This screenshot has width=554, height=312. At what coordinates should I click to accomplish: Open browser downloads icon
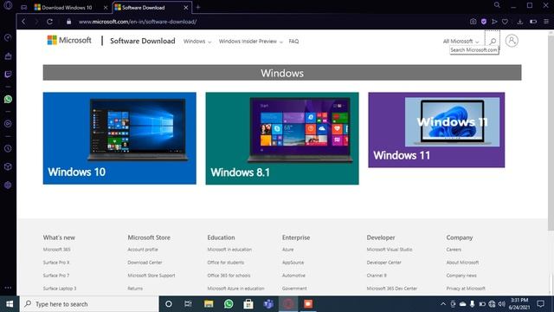pos(519,22)
